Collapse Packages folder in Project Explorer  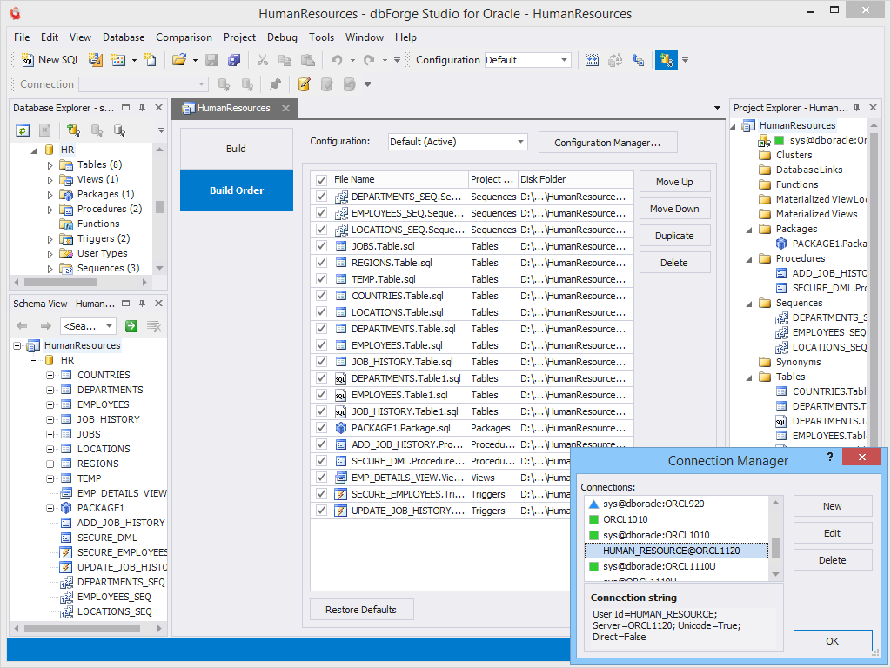pyautogui.click(x=749, y=230)
